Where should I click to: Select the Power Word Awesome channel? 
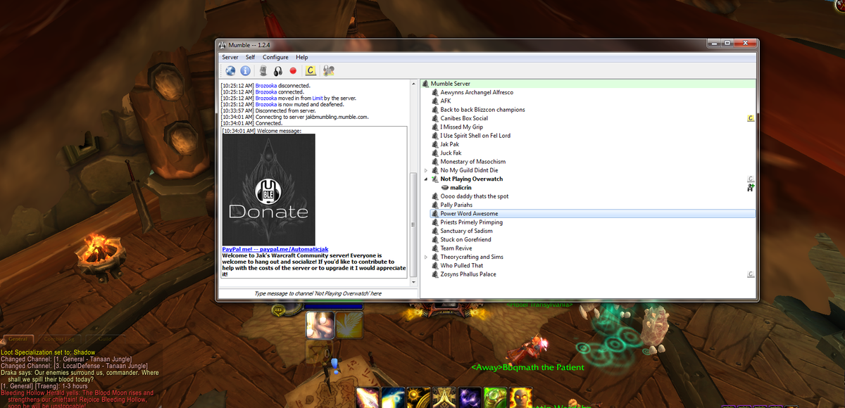(x=469, y=214)
